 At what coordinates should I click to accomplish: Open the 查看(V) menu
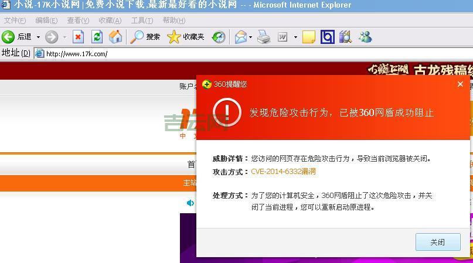point(78,21)
